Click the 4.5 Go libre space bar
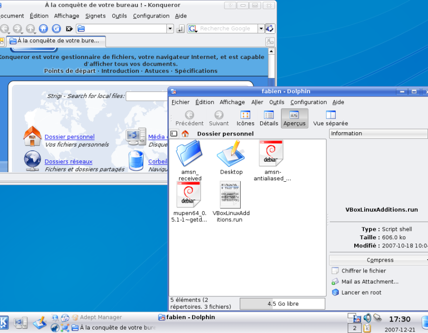The height and width of the screenshot is (333, 428). [282, 304]
